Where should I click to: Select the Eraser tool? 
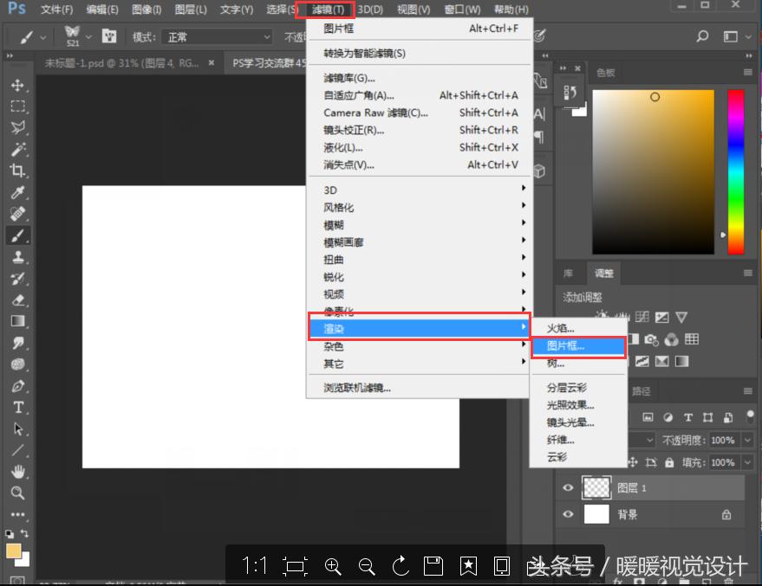(17, 299)
